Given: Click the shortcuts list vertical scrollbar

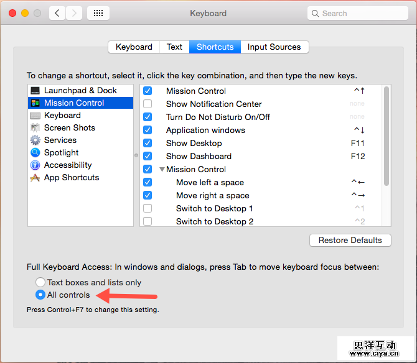Looking at the screenshot, I should pyautogui.click(x=387, y=137).
